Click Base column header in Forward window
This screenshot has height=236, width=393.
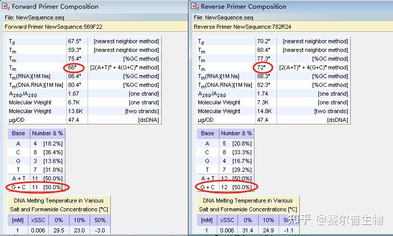(x=19, y=133)
